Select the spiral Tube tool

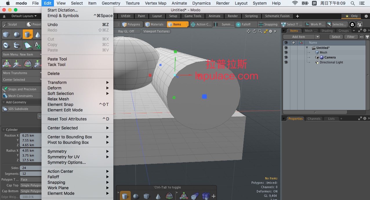pos(17,45)
